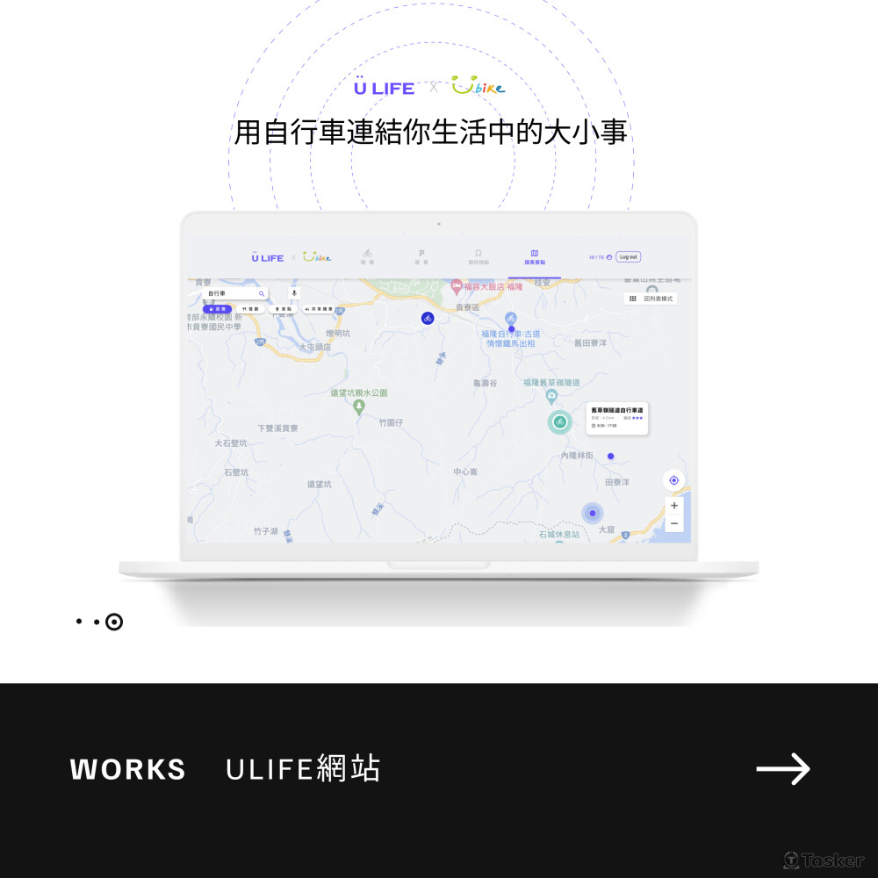Click the 貢寮區 map label
Image resolution: width=878 pixels, height=878 pixels.
467,307
